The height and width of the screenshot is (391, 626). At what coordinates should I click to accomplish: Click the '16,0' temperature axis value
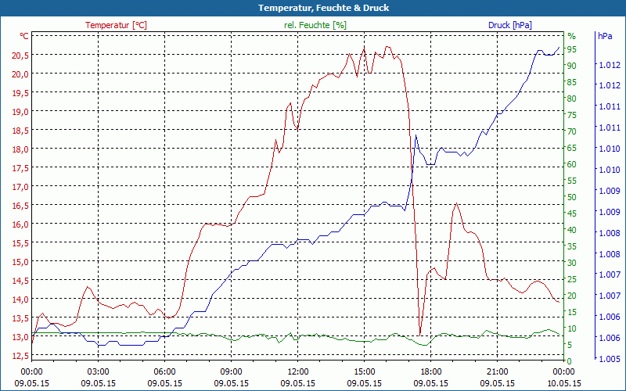tap(20, 224)
